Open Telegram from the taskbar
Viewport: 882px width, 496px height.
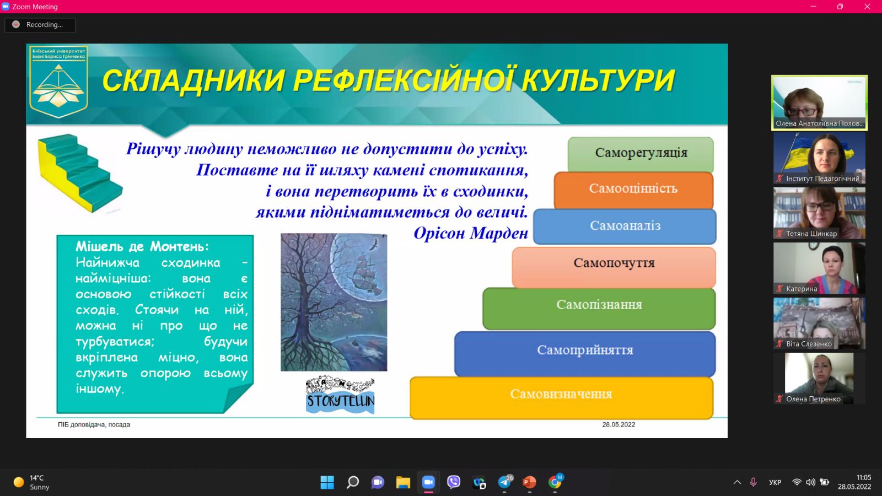[x=504, y=482]
